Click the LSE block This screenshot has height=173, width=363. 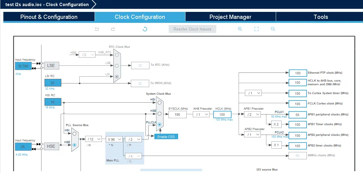(x=51, y=66)
